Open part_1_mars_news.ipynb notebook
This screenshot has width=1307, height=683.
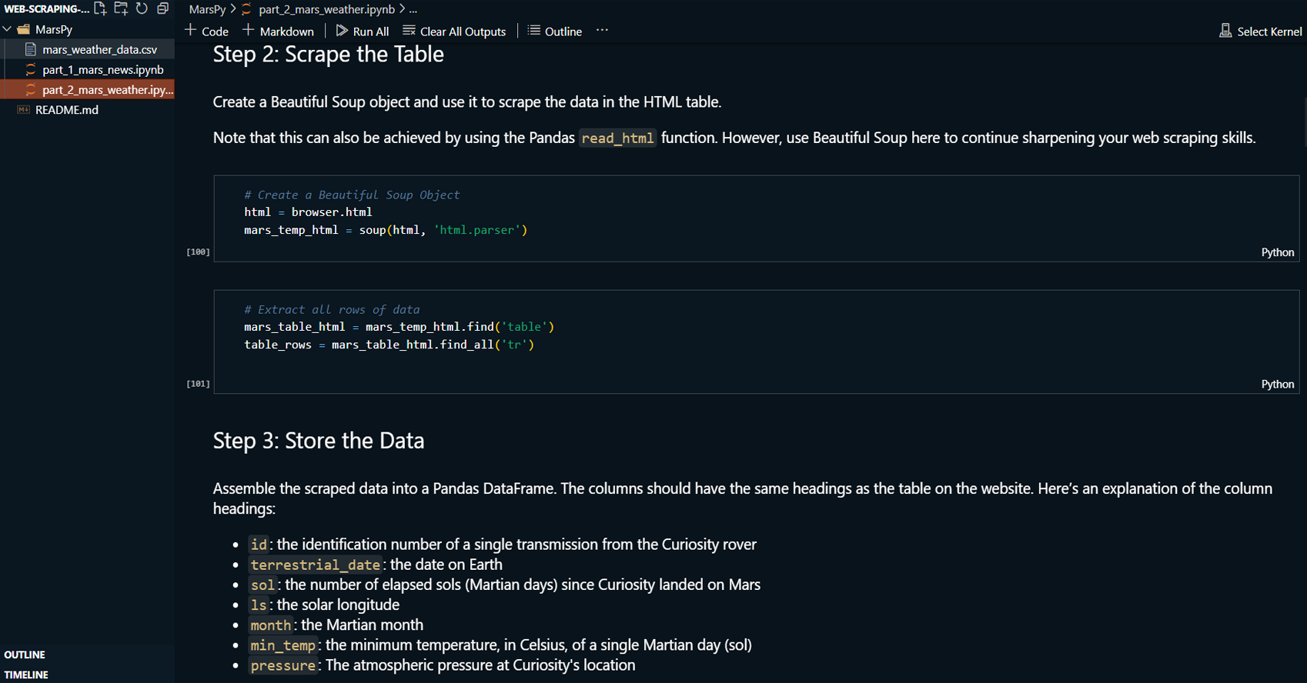click(x=102, y=69)
